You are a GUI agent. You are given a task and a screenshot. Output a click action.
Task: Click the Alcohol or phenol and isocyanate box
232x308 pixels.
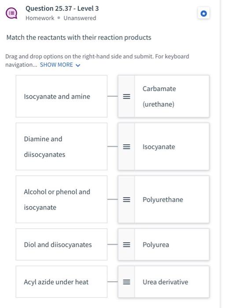pyautogui.click(x=62, y=199)
